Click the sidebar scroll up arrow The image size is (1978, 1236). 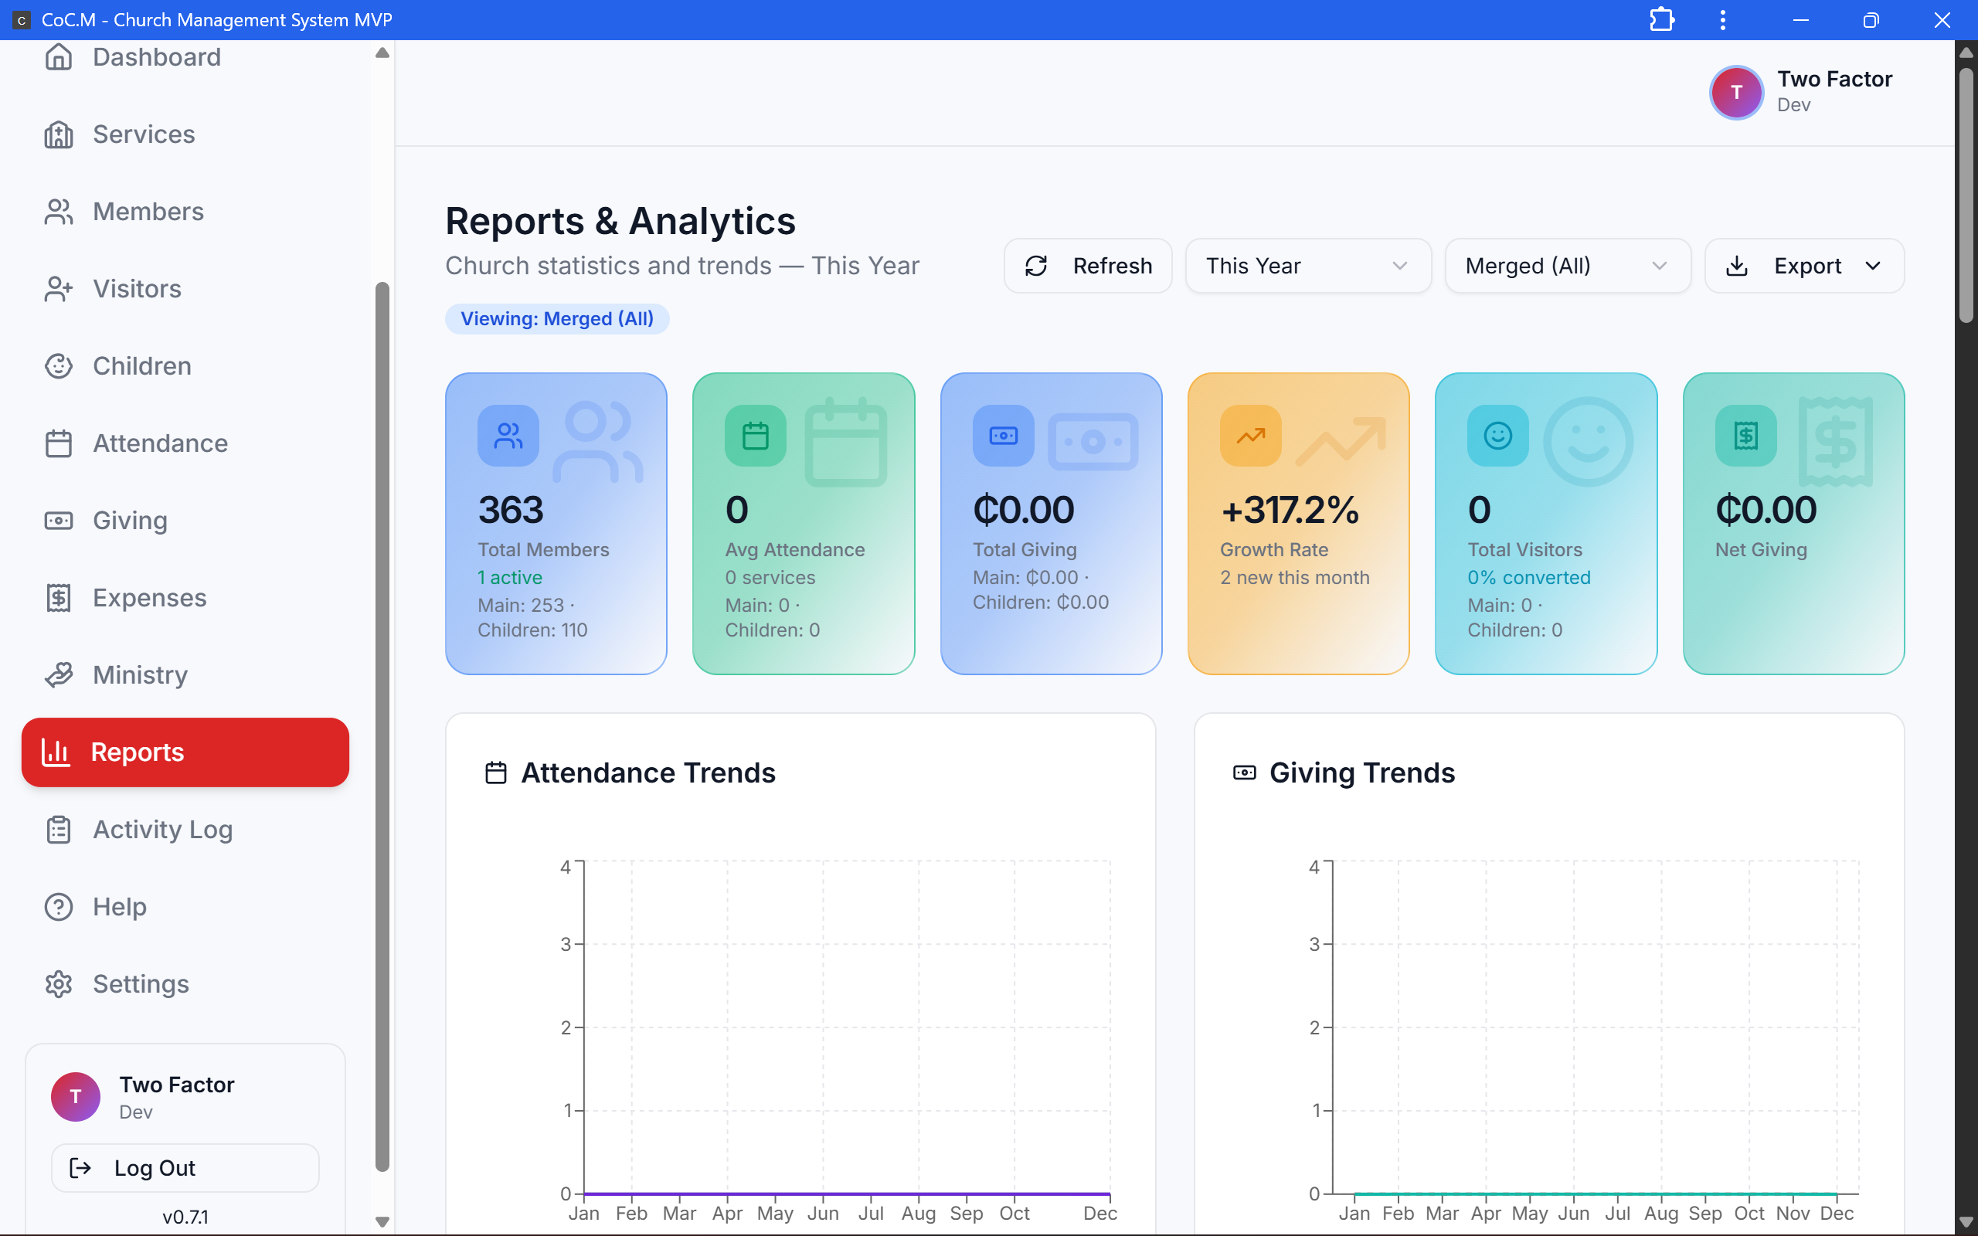coord(382,53)
